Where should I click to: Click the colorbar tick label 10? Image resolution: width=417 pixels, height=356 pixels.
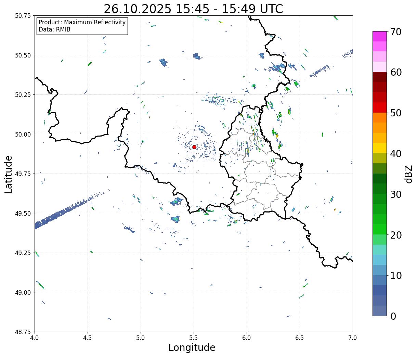point(396,276)
